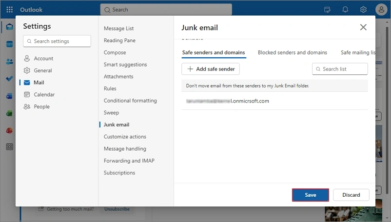Open the My Day icon in header
This screenshot has width=391, height=222.
[x=327, y=10]
